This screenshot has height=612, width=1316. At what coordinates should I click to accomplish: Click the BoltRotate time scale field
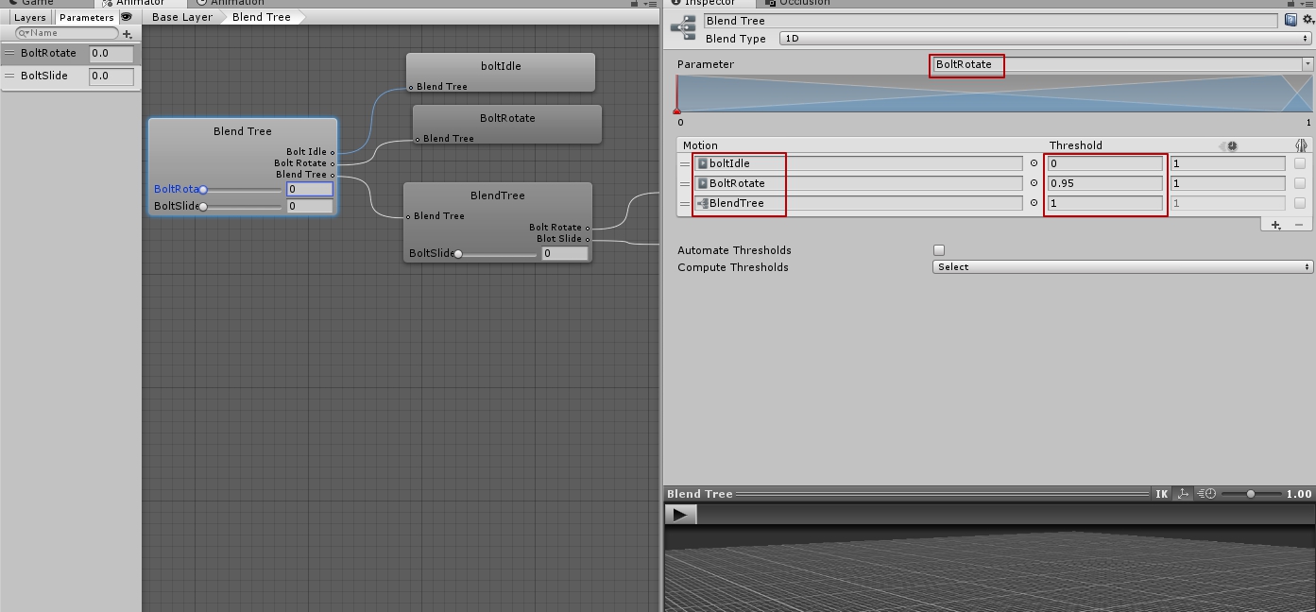click(x=1227, y=183)
